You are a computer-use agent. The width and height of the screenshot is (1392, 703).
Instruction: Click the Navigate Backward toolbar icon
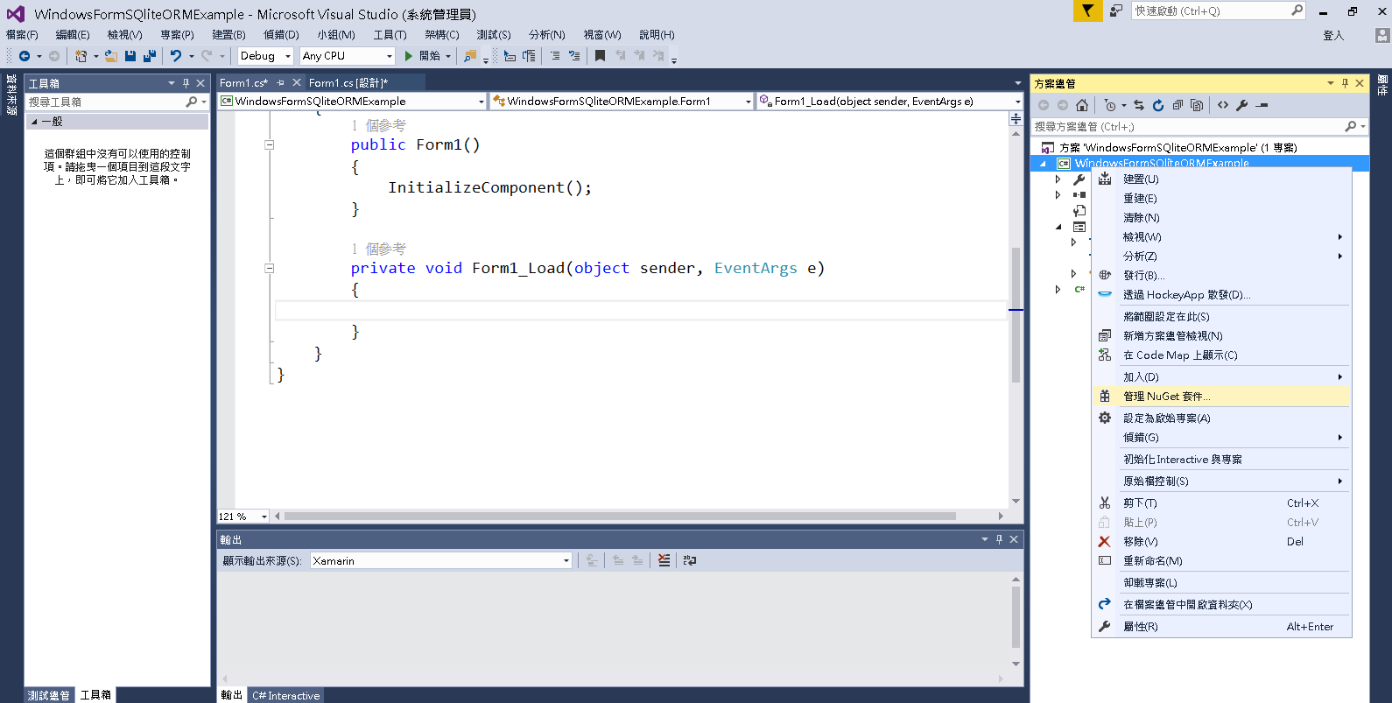pos(25,56)
